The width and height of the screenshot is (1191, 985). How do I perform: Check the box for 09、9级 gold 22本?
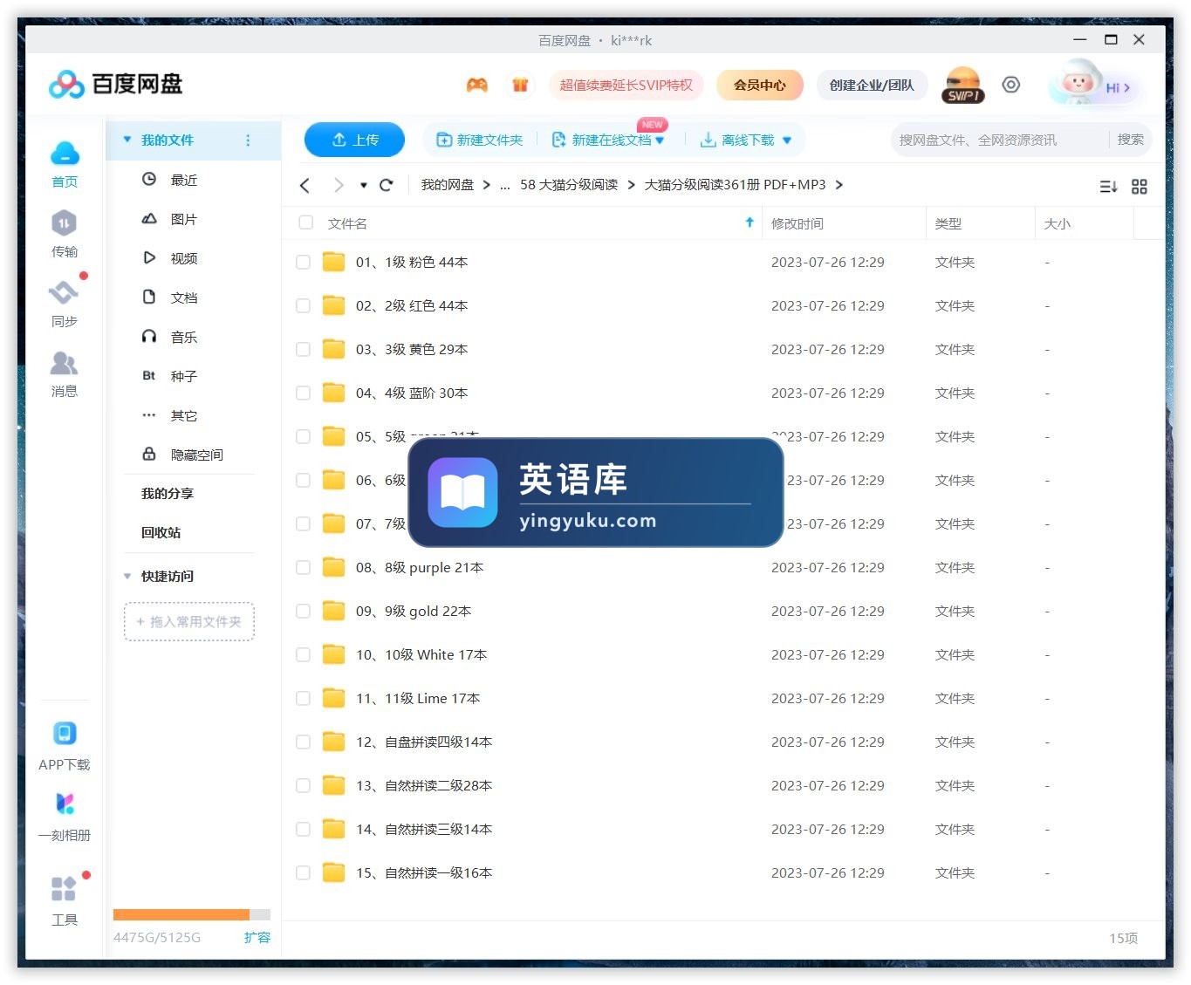pyautogui.click(x=303, y=611)
